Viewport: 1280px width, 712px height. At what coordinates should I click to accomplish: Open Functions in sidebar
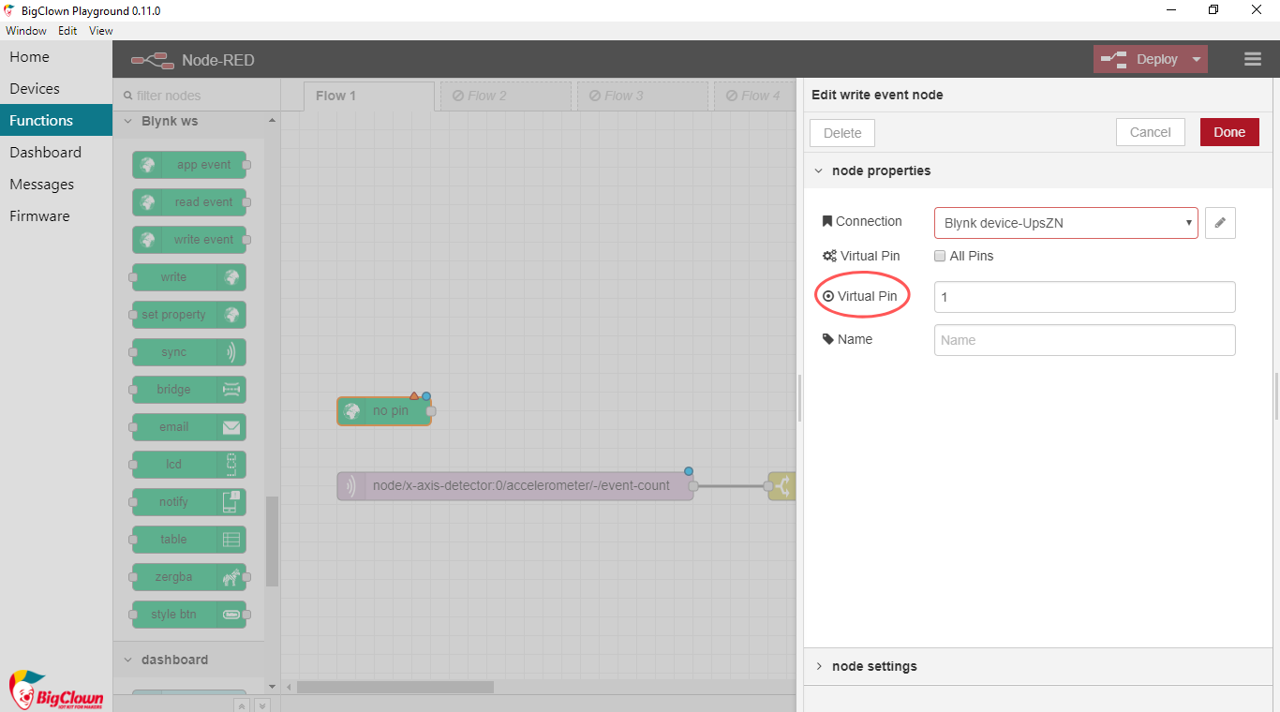56,121
